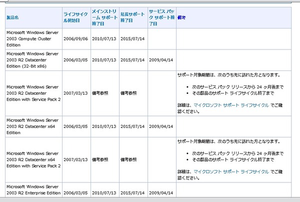This screenshot has height=202, width=300.
Task: Click 2009/04/14 in R2 Enterprise Edition row
Action: pos(161,193)
